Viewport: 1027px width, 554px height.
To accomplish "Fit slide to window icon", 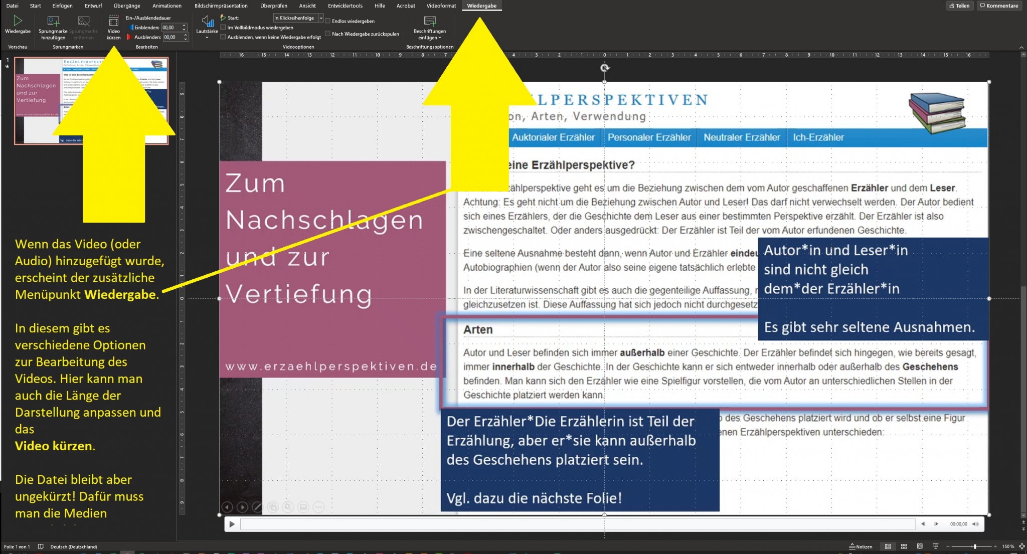I will pos(1021,546).
